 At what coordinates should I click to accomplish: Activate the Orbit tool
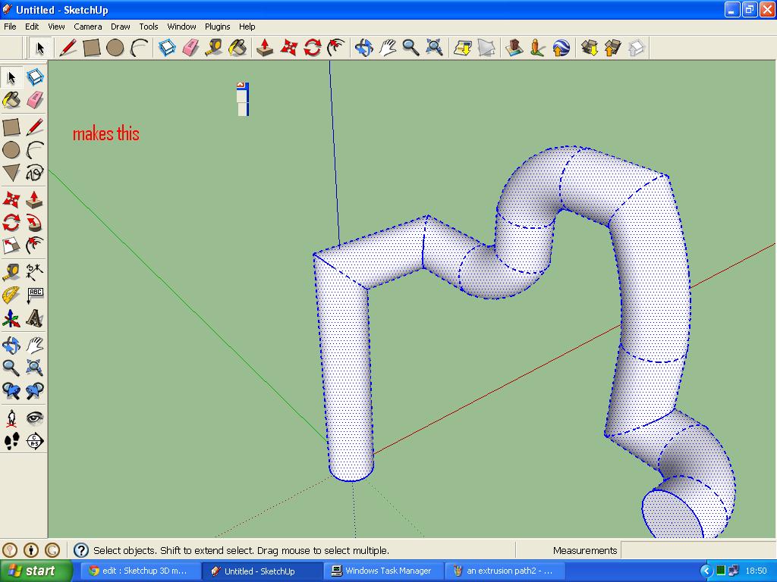click(363, 47)
